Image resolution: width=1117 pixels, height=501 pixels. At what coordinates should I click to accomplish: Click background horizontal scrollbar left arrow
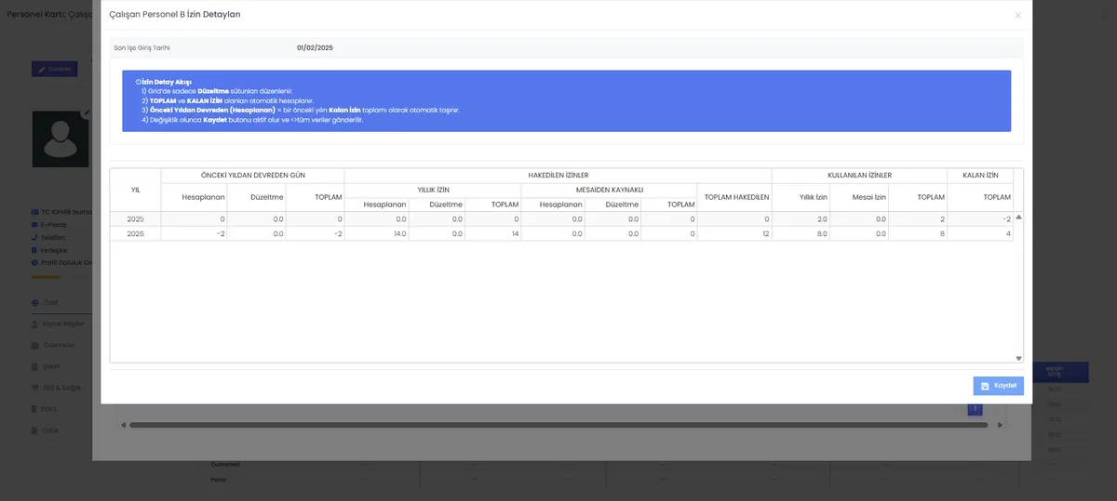(123, 425)
